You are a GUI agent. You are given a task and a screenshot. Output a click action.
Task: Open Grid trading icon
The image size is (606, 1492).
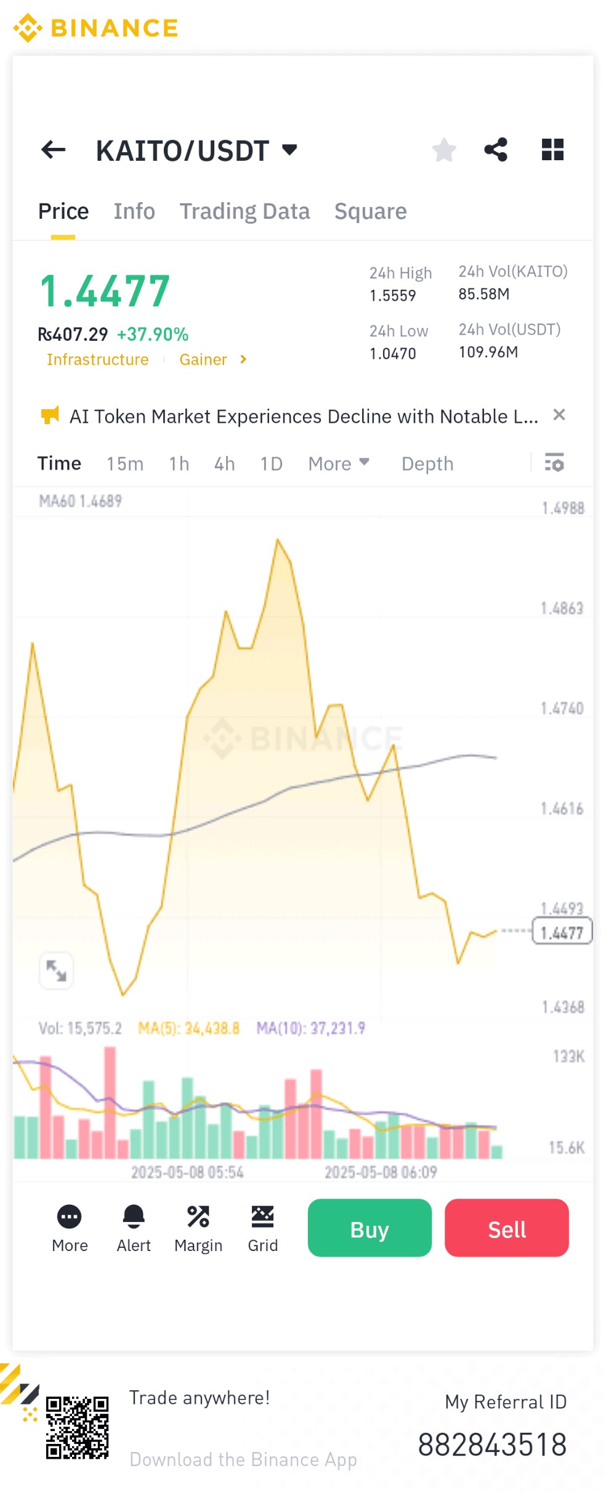tap(262, 1217)
